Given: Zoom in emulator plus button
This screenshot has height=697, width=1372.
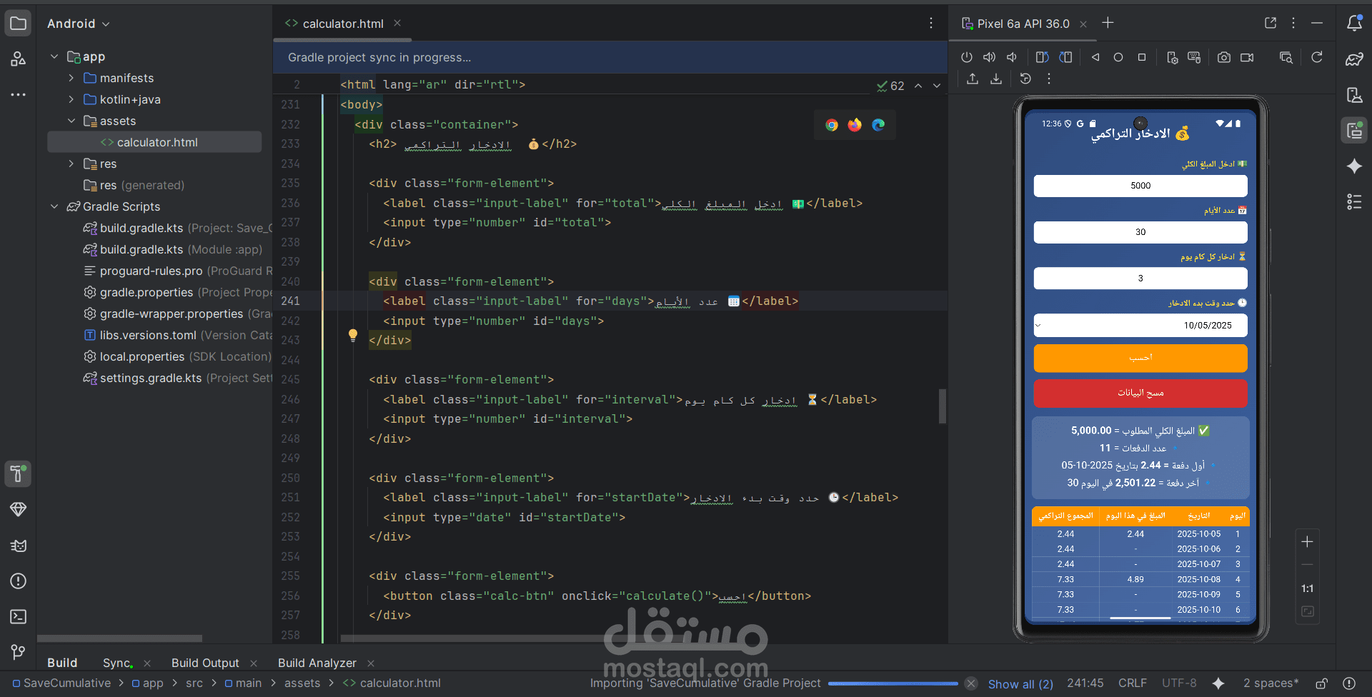Looking at the screenshot, I should 1307,542.
